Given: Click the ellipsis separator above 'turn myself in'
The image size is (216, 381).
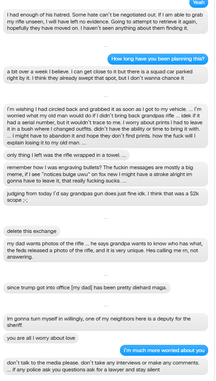Looking at the screenshot, I should tap(106, 306).
